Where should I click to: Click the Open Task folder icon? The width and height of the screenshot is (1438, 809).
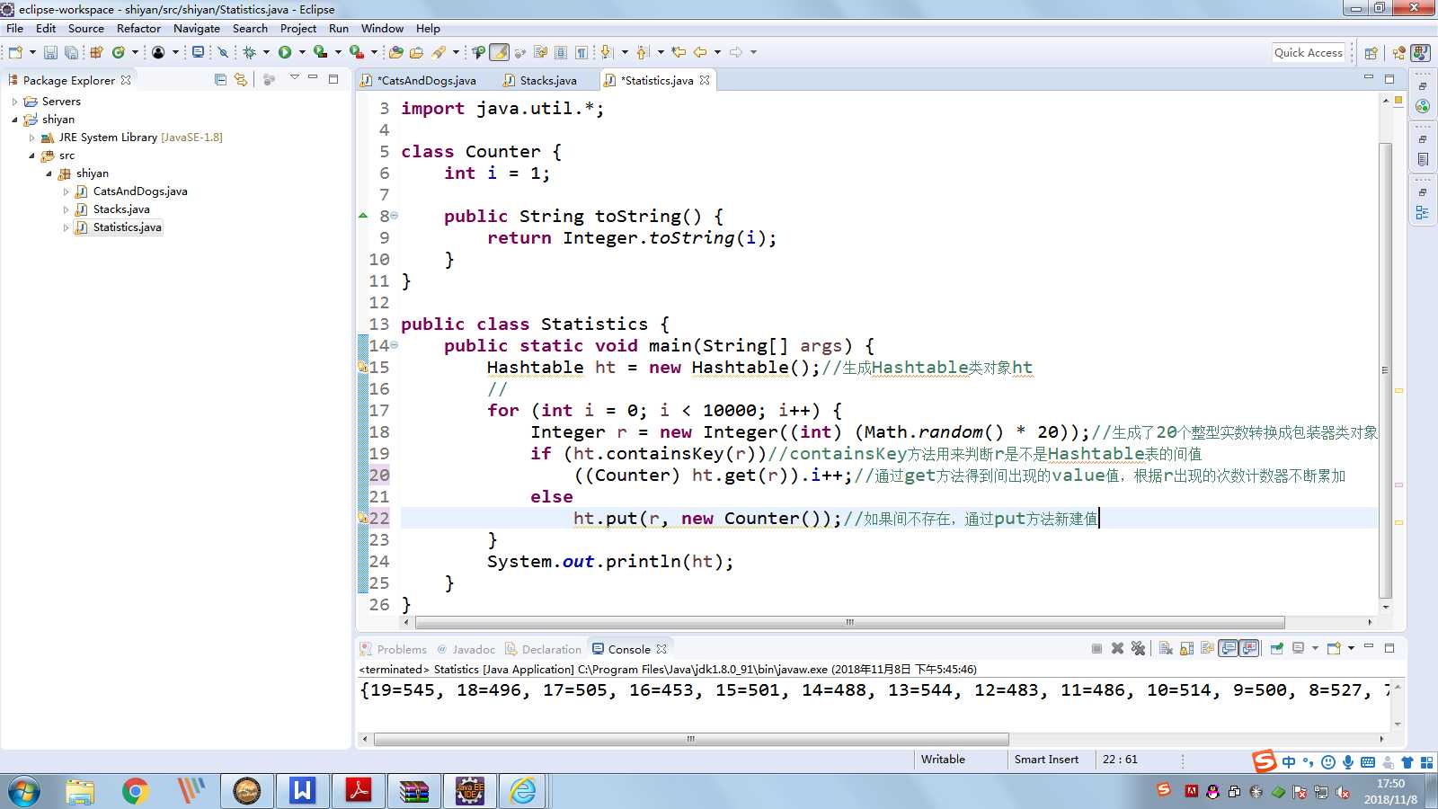pyautogui.click(x=416, y=52)
